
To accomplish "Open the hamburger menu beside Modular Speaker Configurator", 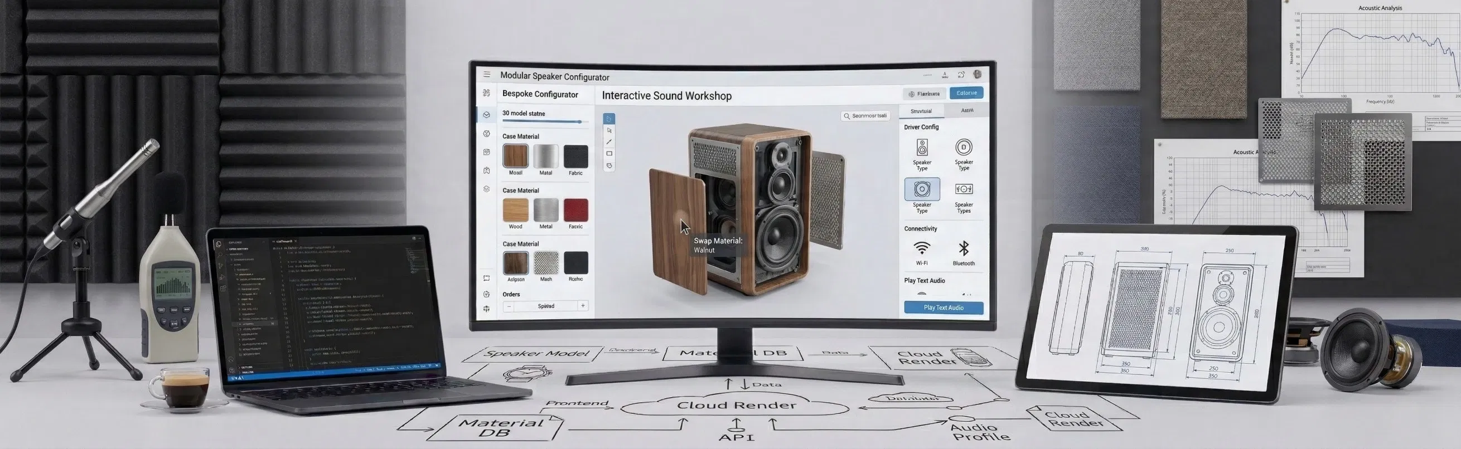I will pos(487,74).
